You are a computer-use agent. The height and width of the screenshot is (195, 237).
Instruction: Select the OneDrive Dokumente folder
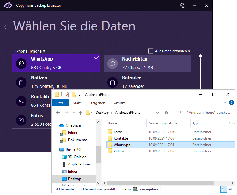73,140
